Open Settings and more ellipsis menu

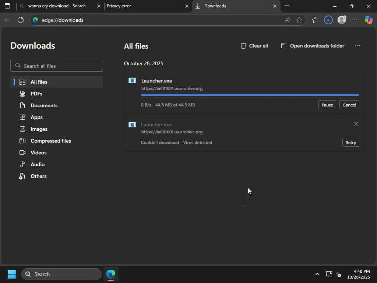[x=355, y=20]
